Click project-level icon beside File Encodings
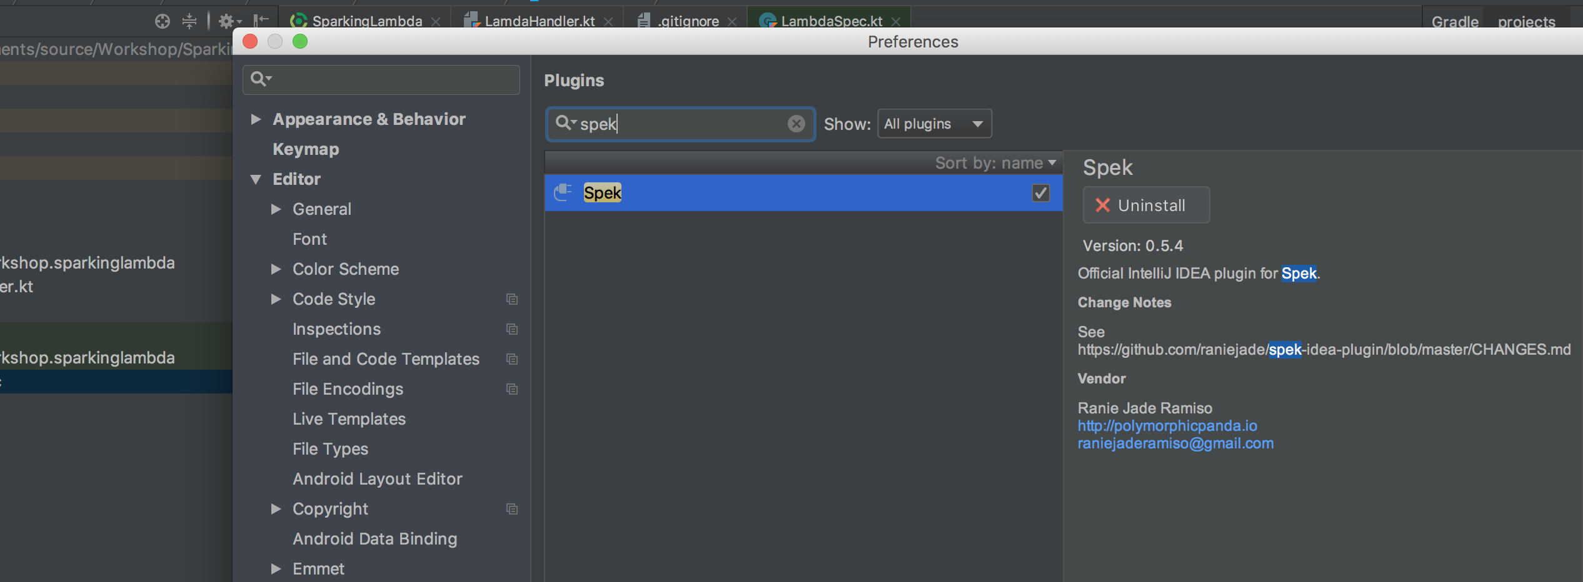This screenshot has width=1583, height=582. pyautogui.click(x=512, y=389)
